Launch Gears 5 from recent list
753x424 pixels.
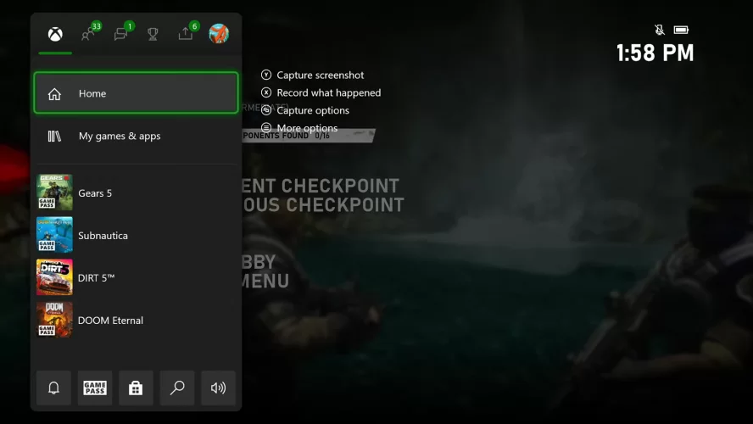coord(136,192)
